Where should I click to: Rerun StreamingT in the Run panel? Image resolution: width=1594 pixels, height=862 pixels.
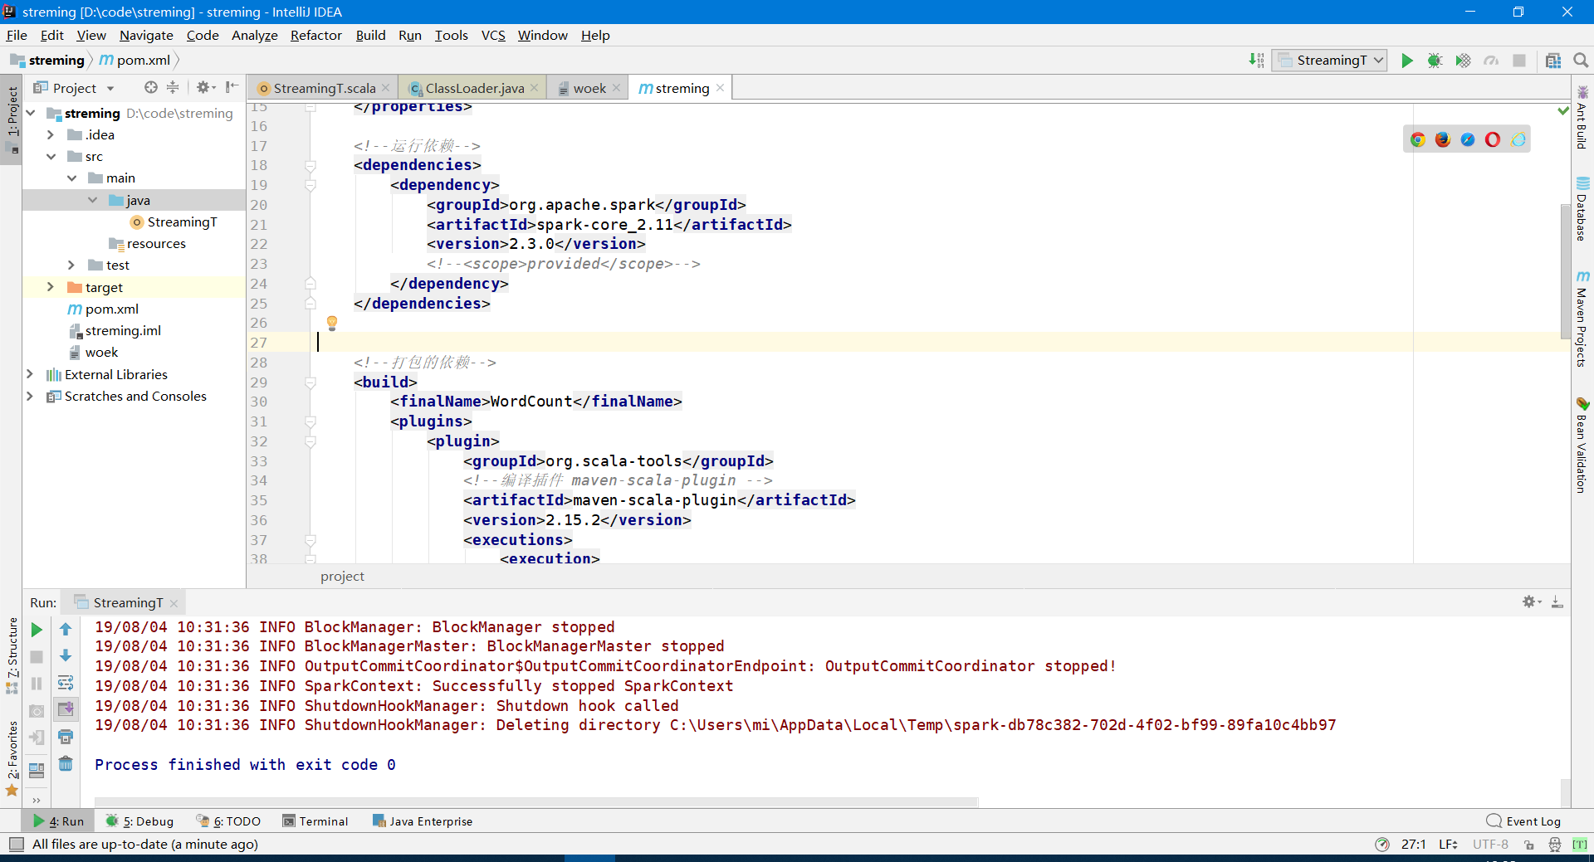click(37, 630)
